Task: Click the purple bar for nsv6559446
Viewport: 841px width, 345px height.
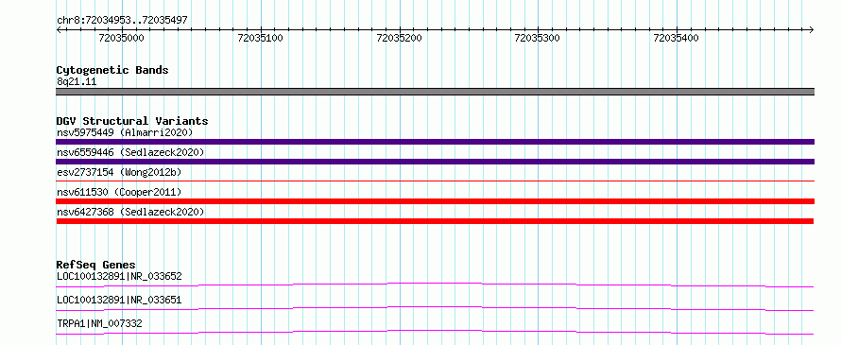Action: 435,162
